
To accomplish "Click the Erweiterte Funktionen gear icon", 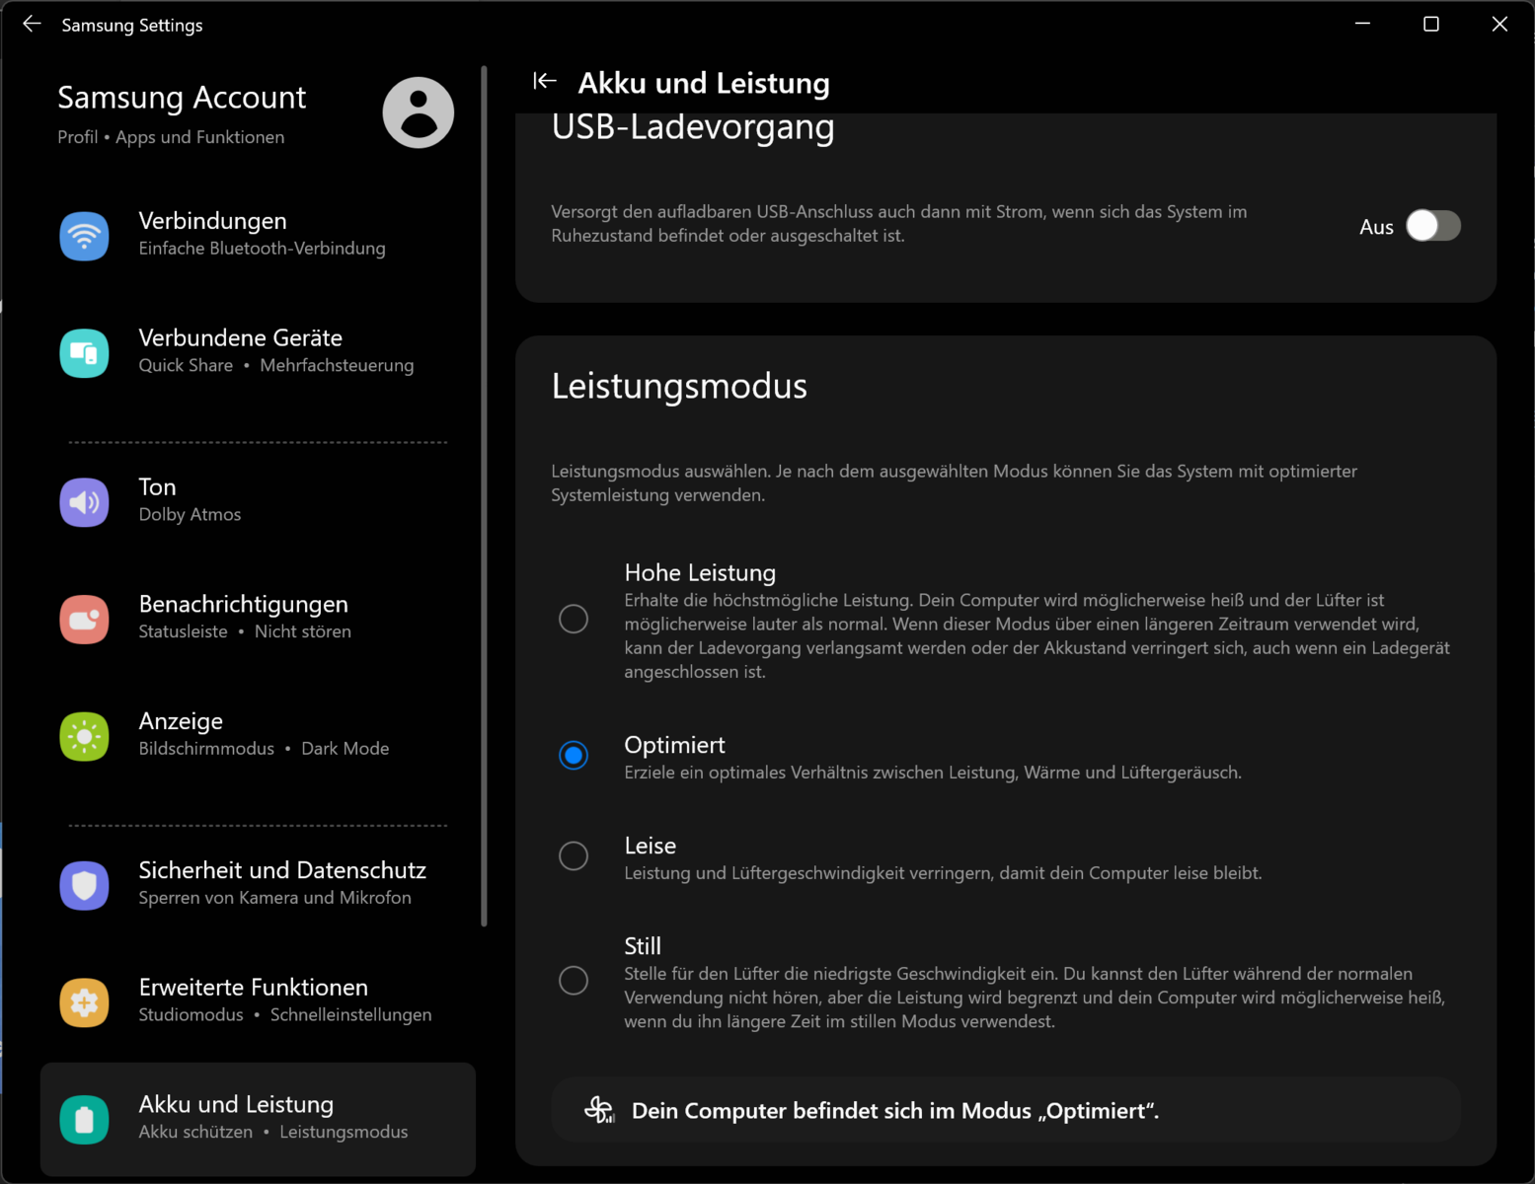I will pyautogui.click(x=85, y=1003).
